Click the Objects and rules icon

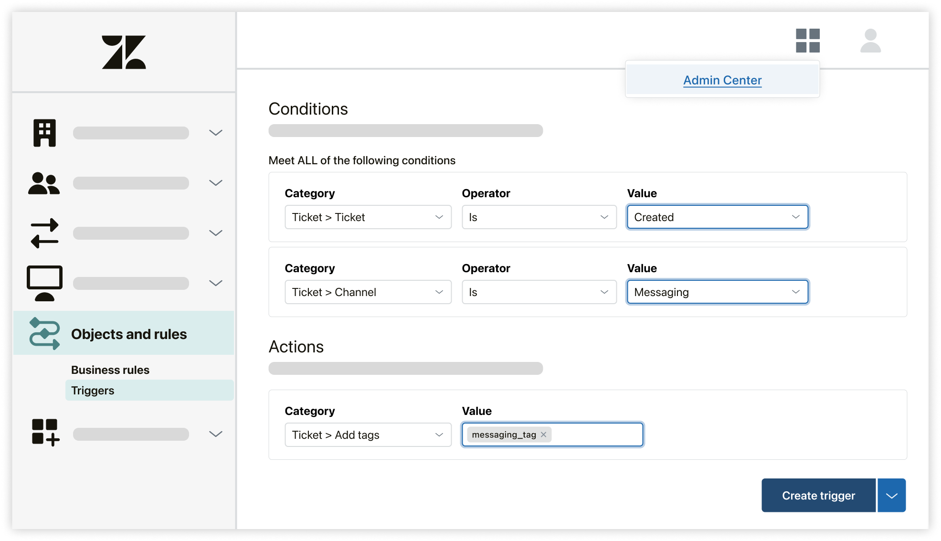[x=43, y=333]
